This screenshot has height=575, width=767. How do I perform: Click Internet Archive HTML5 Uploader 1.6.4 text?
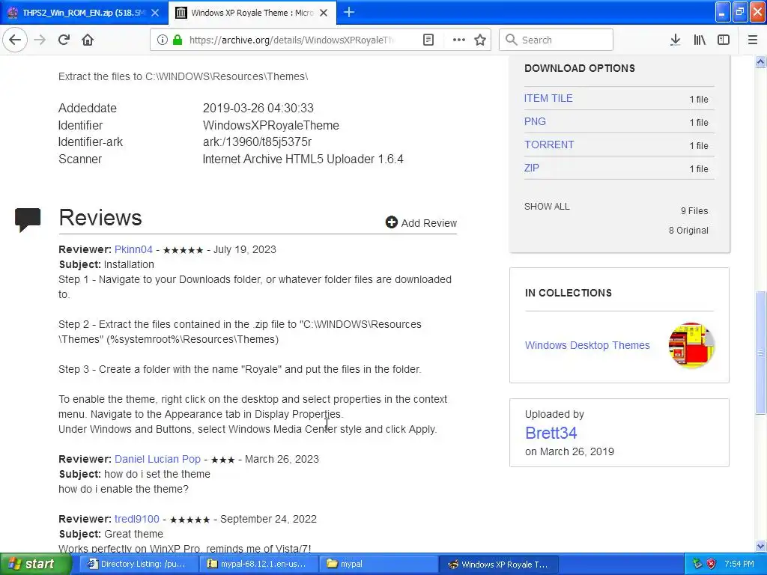(303, 159)
